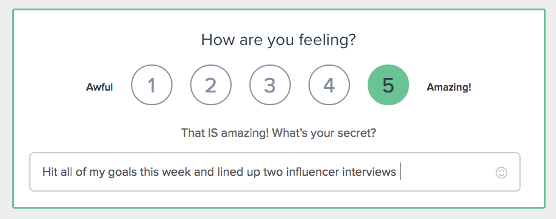Image resolution: width=556 pixels, height=219 pixels.
Task: Click the word 'Hit' in the field
Action: (x=49, y=172)
